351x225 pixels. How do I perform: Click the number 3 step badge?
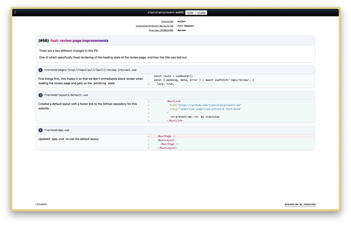(x=40, y=130)
